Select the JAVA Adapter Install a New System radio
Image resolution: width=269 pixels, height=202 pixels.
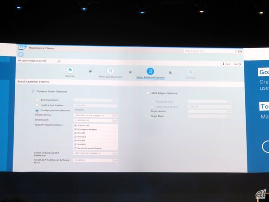pos(152,107)
